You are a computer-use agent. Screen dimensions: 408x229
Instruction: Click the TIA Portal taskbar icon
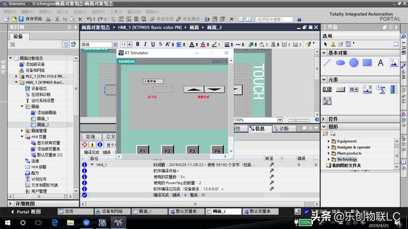point(102,223)
